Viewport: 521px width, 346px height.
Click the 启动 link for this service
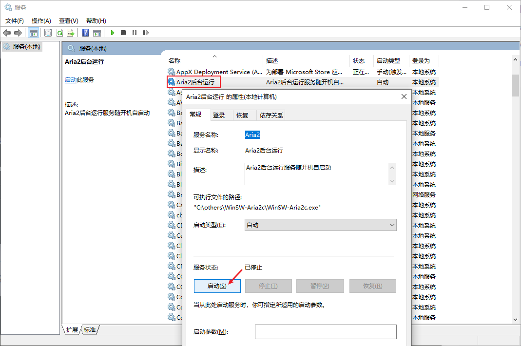point(70,80)
